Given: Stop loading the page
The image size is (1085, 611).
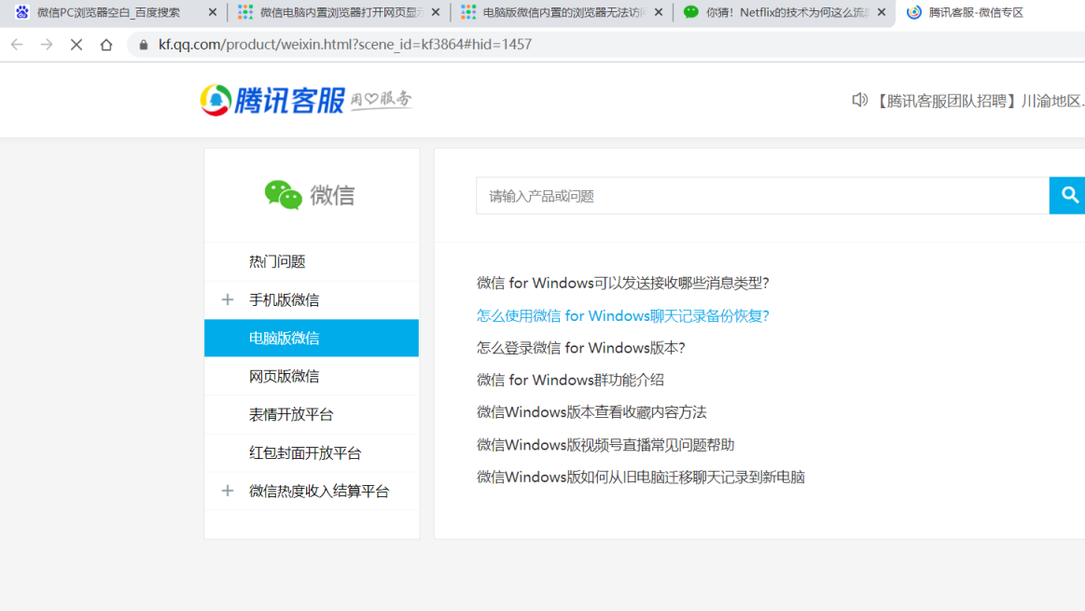Looking at the screenshot, I should coord(77,44).
